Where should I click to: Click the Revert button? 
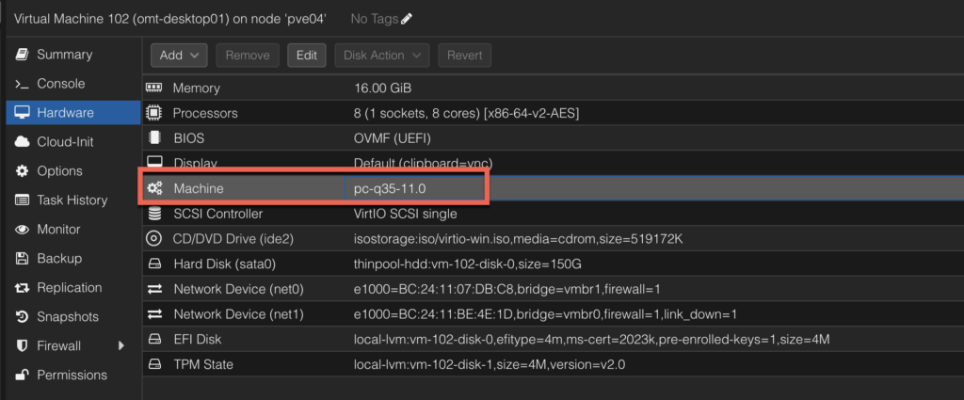pos(465,56)
